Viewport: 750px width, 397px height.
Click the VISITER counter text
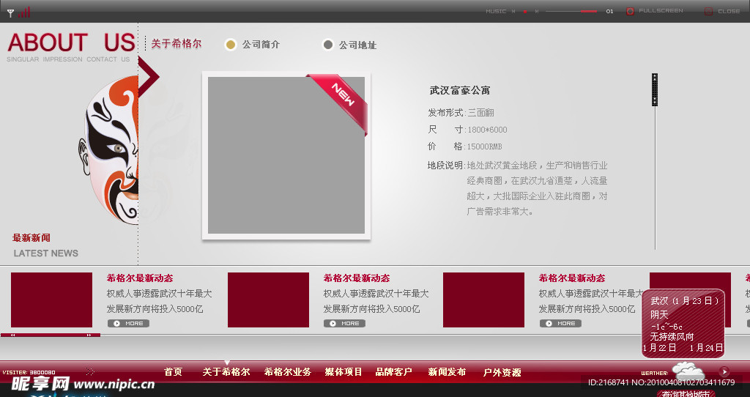[29, 372]
